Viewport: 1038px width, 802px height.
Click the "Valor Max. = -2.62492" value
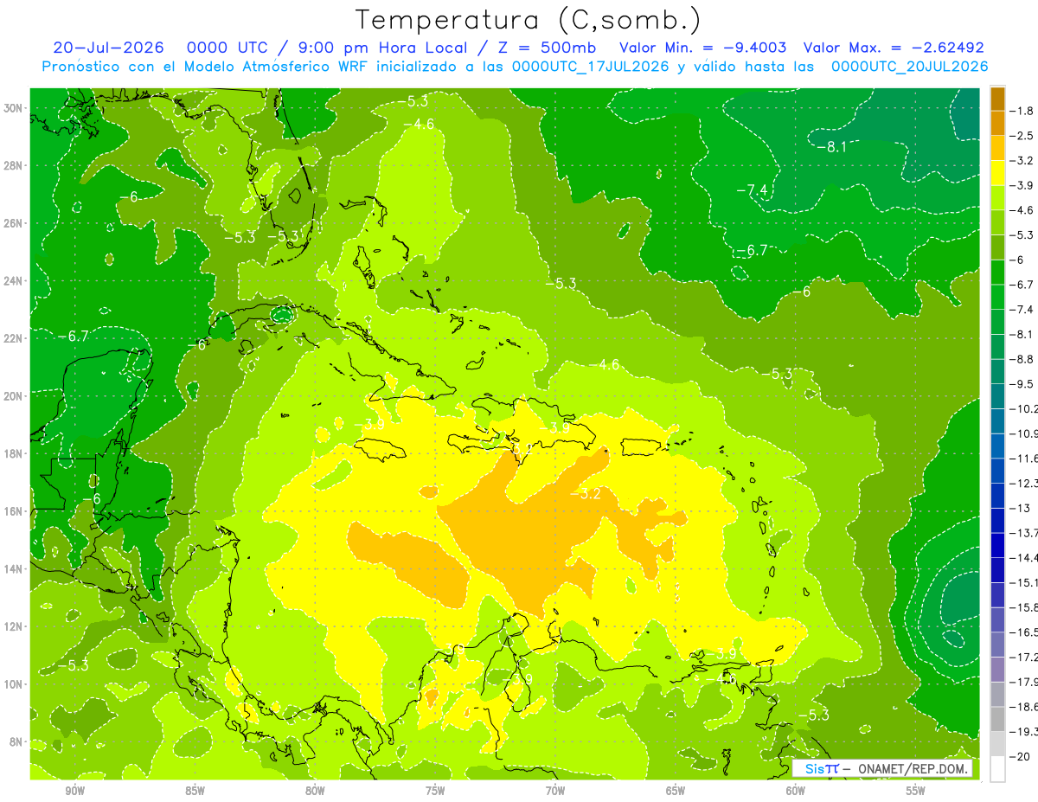tap(894, 48)
